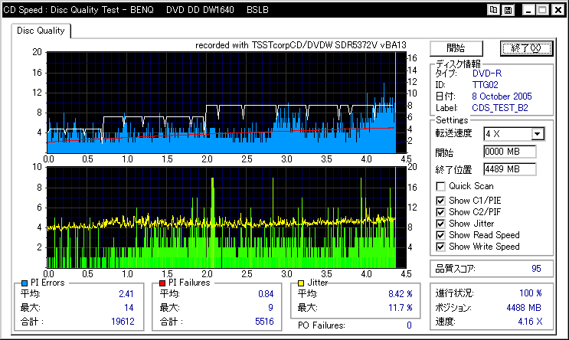Minimize the CD Speed window
569x340 pixels.
click(528, 10)
